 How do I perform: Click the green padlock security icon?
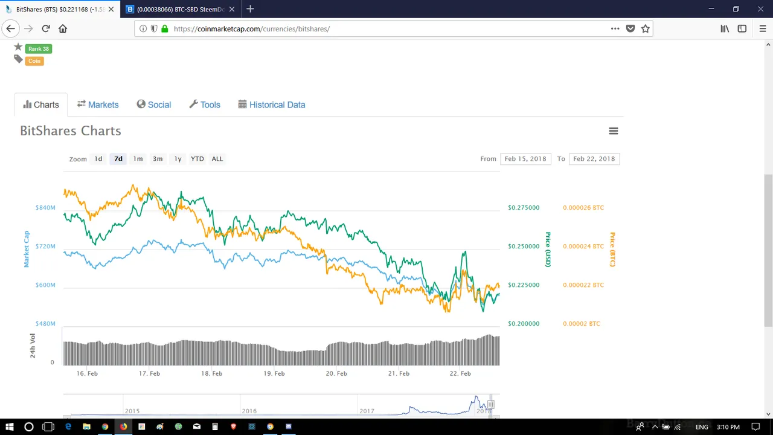tap(164, 28)
